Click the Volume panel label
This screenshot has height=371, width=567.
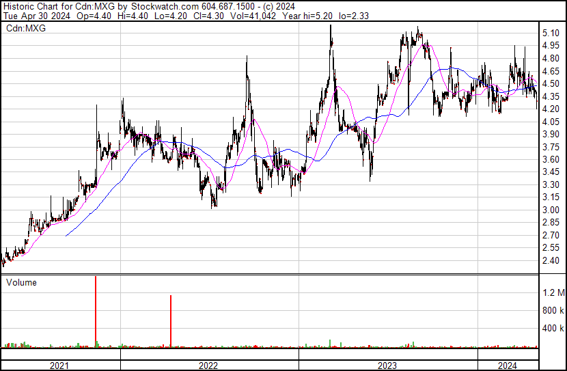click(x=21, y=282)
